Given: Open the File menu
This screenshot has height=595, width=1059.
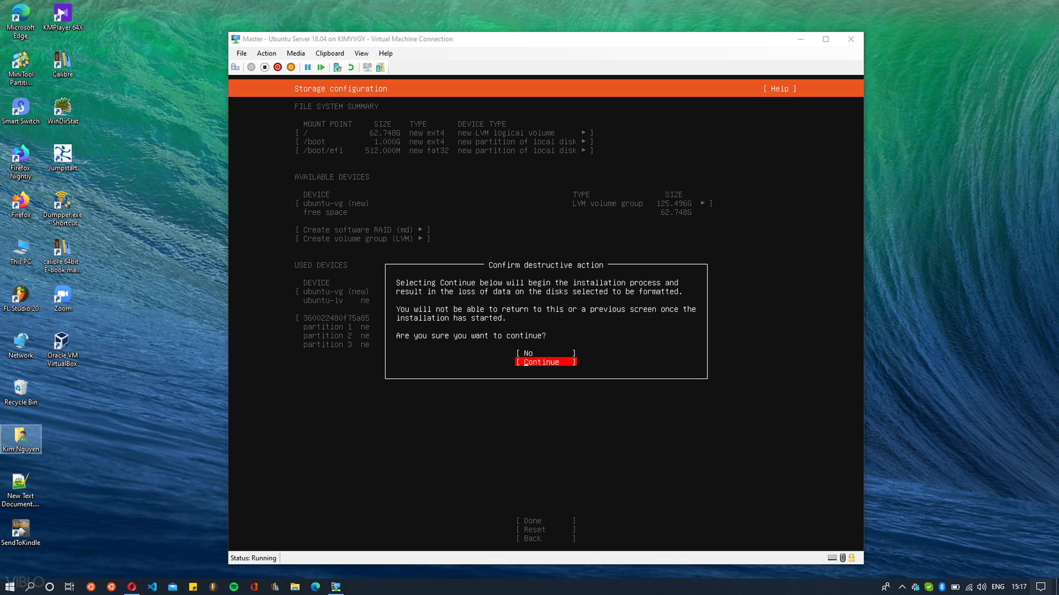Looking at the screenshot, I should (x=241, y=53).
